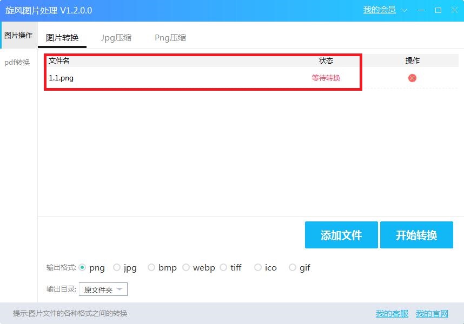Set output format to webp
This screenshot has height=324, width=464.
pyautogui.click(x=186, y=267)
